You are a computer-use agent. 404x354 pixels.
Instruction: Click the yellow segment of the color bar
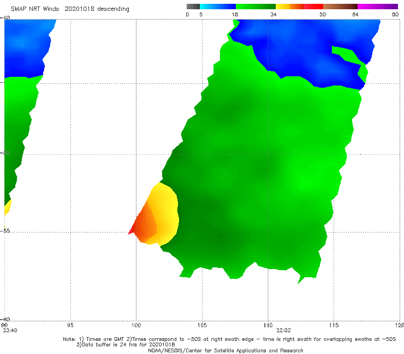coord(283,7)
